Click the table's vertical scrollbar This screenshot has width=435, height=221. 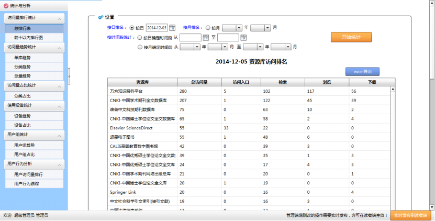point(393,147)
